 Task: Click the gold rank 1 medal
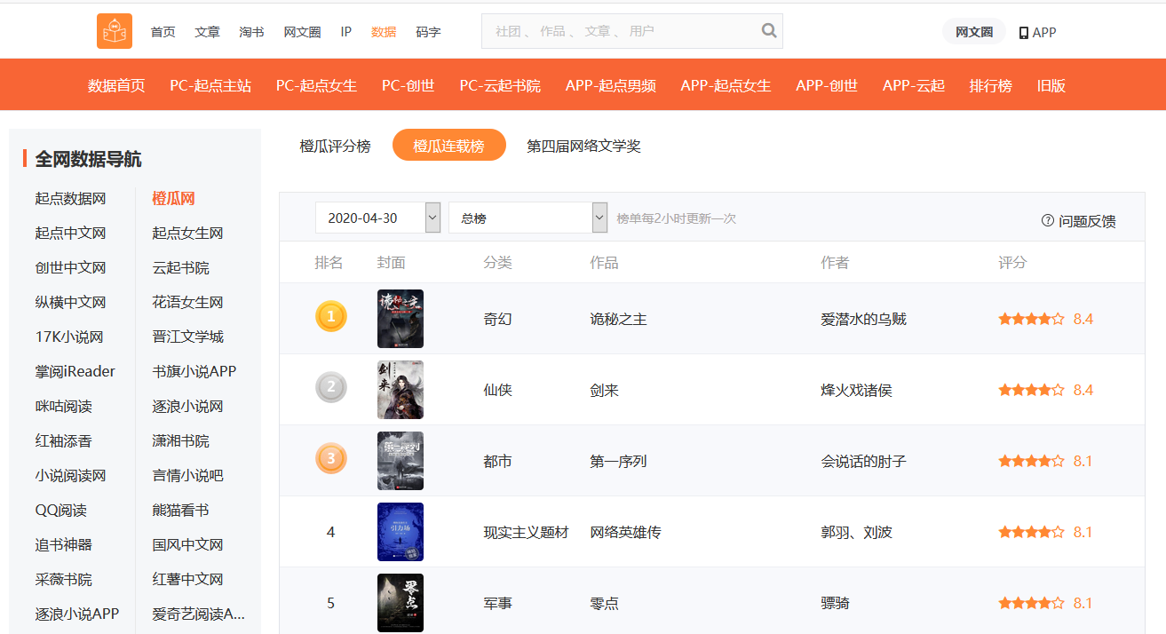[331, 316]
